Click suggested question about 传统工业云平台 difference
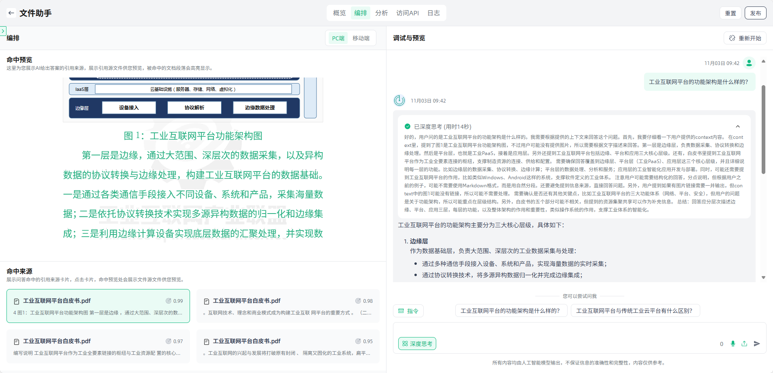 (x=635, y=311)
